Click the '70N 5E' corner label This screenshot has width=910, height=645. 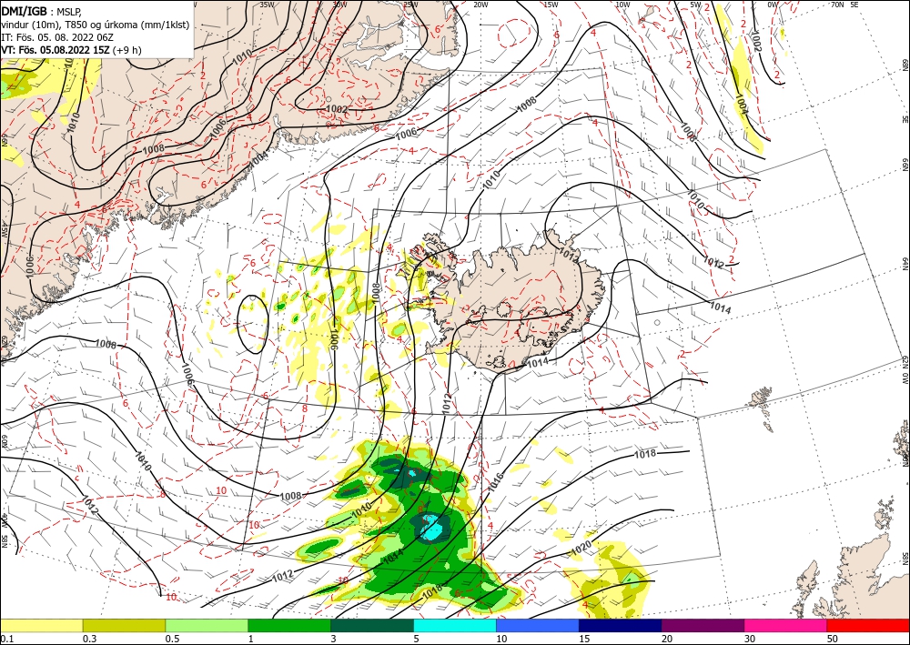pos(844,5)
